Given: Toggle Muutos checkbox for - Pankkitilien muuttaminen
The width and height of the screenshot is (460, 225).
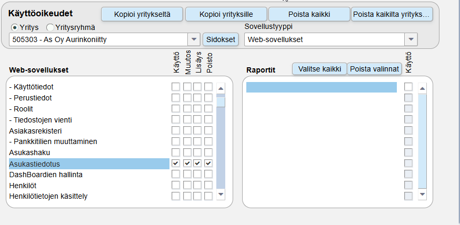Looking at the screenshot, I should [187, 141].
